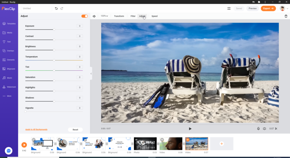Open the More sidebar options

[7, 96]
